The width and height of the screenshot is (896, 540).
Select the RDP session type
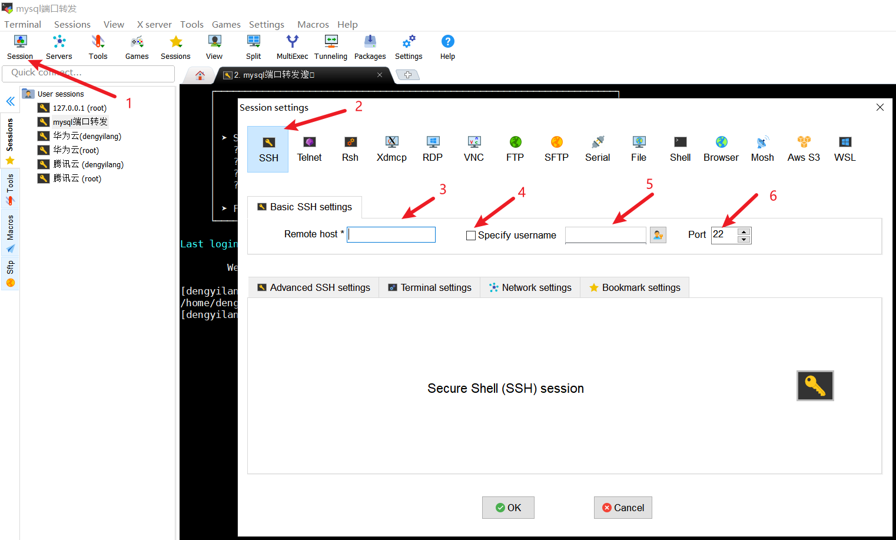pos(433,149)
